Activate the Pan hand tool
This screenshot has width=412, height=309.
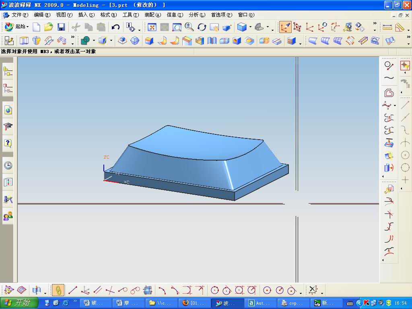214,27
